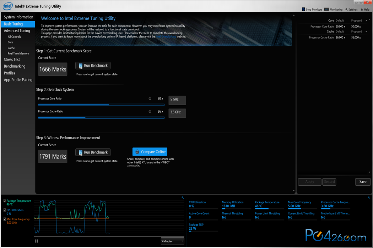Select Basic Tuning in the sidebar

[x=18, y=24]
